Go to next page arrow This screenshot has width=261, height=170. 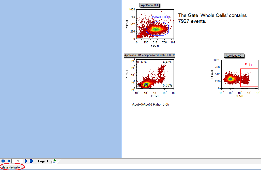26,161
